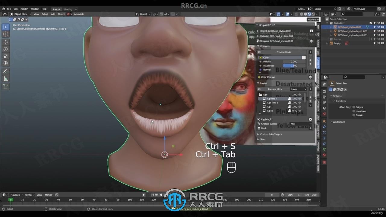Open the AnimAide menu
Image resolution: width=386 pixels, height=217 pixels.
[79, 14]
